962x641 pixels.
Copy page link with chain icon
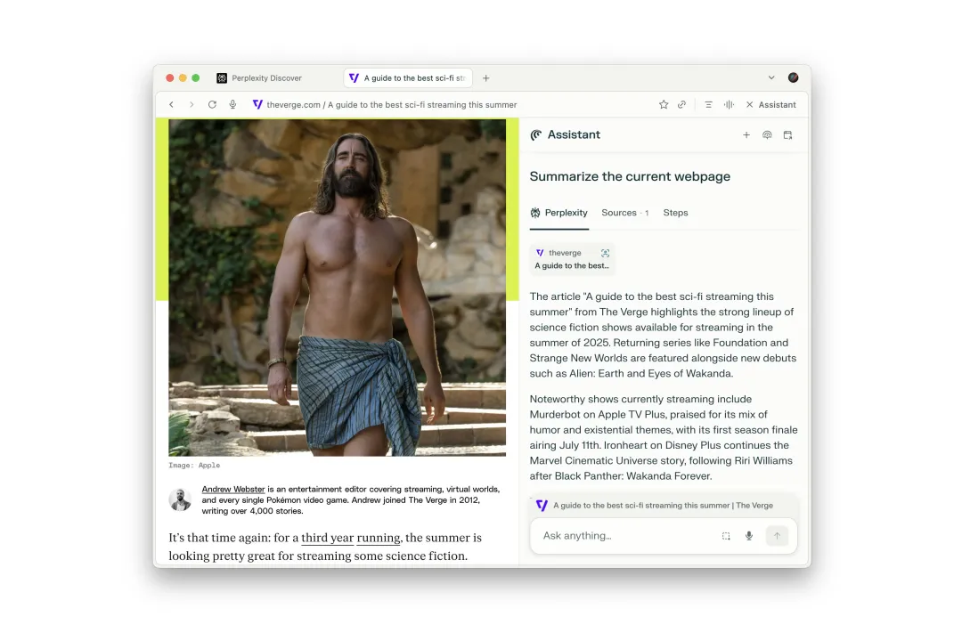[x=681, y=105]
